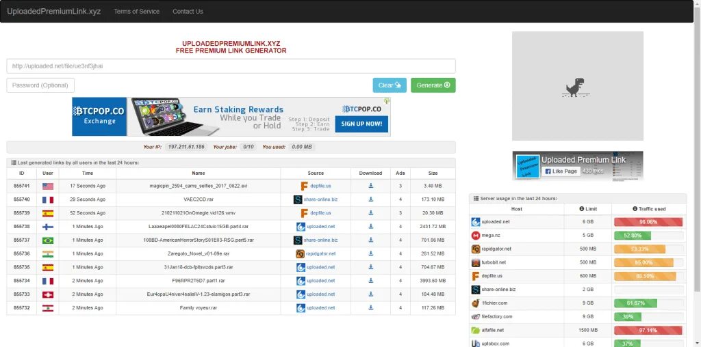Download 210211021OnOmegle.vid126.wmv using arrow icon

point(370,212)
